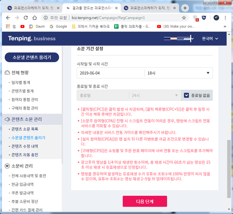Close the active '결과를 만드는' tab
This screenshot has height=214, width=233.
116,8
